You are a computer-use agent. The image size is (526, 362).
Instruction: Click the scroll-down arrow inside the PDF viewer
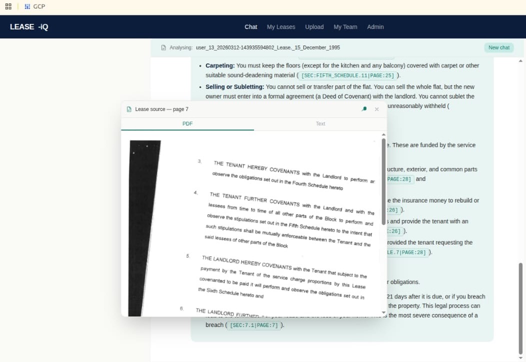[383, 312]
